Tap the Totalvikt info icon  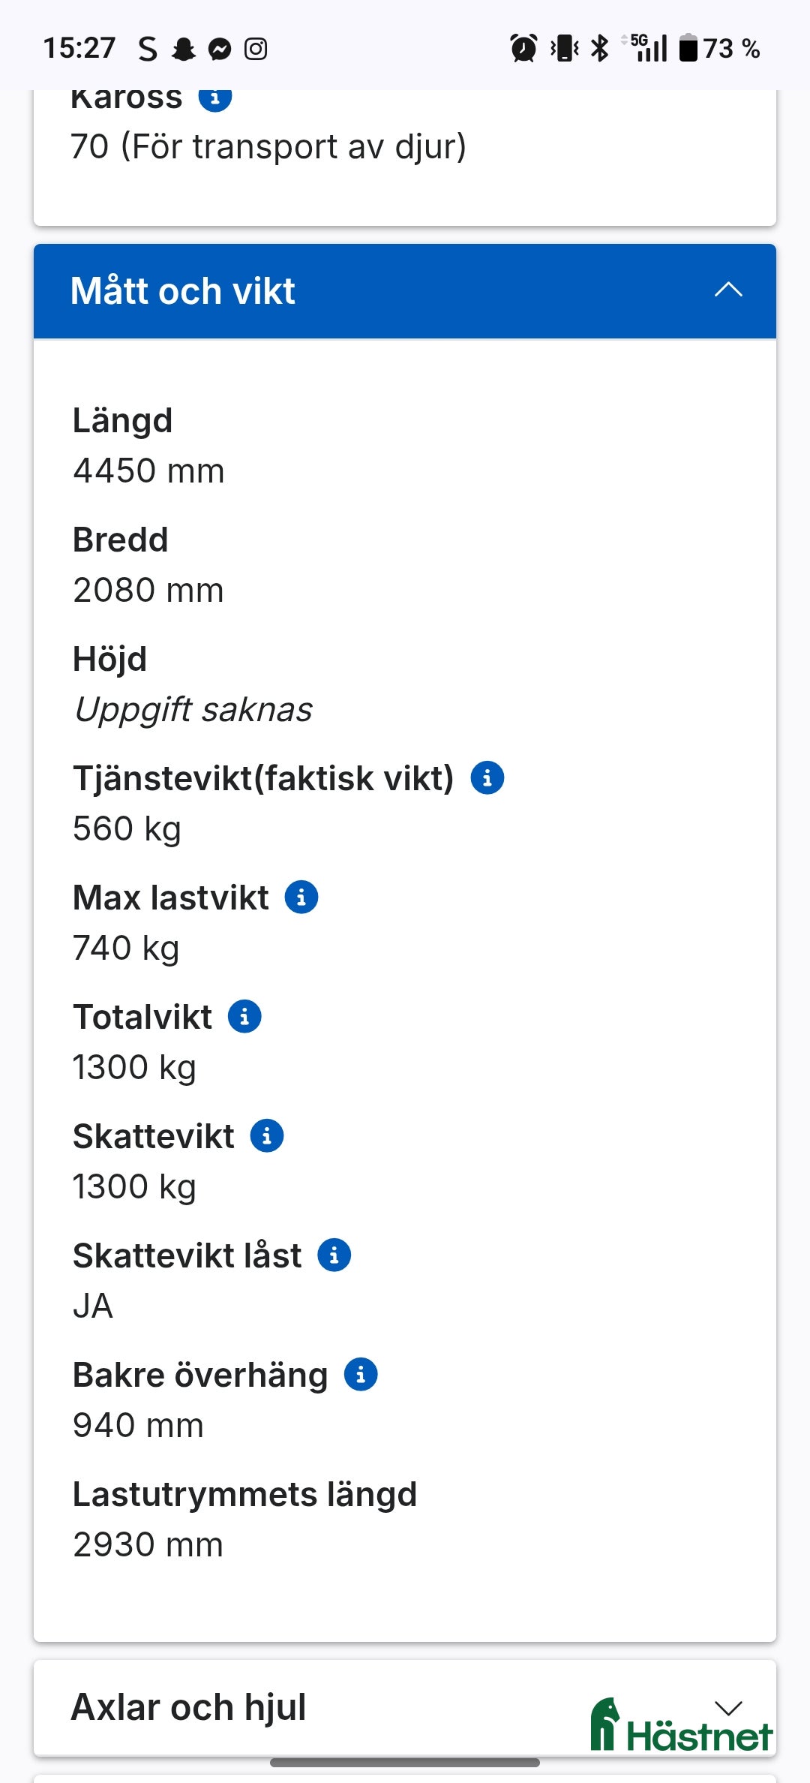coord(244,1016)
